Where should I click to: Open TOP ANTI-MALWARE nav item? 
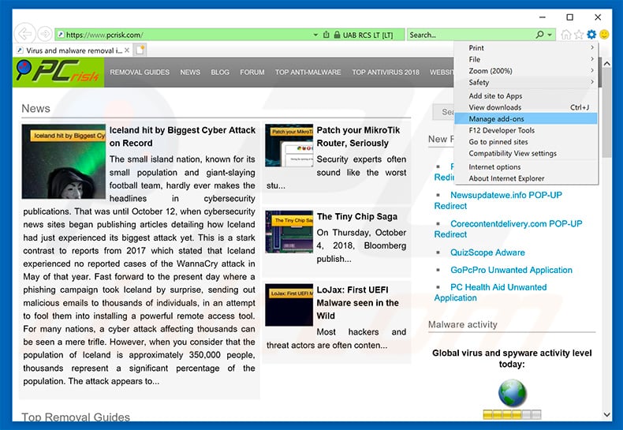coord(308,73)
